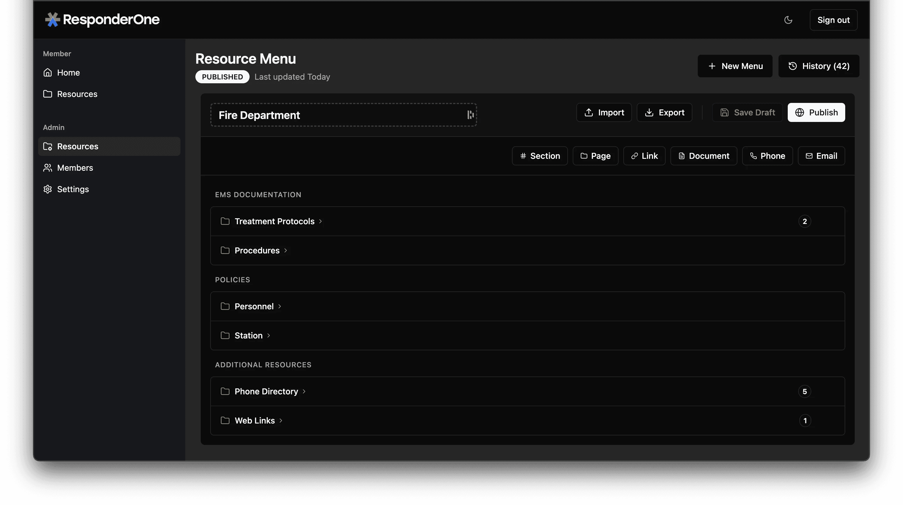The image size is (903, 505).
Task: Click the Members people icon
Action: tap(48, 168)
